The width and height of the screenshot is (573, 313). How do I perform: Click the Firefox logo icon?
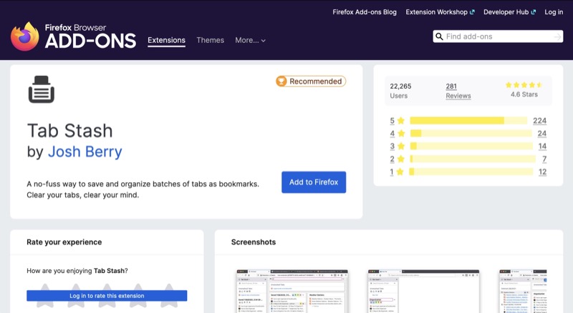[25, 36]
